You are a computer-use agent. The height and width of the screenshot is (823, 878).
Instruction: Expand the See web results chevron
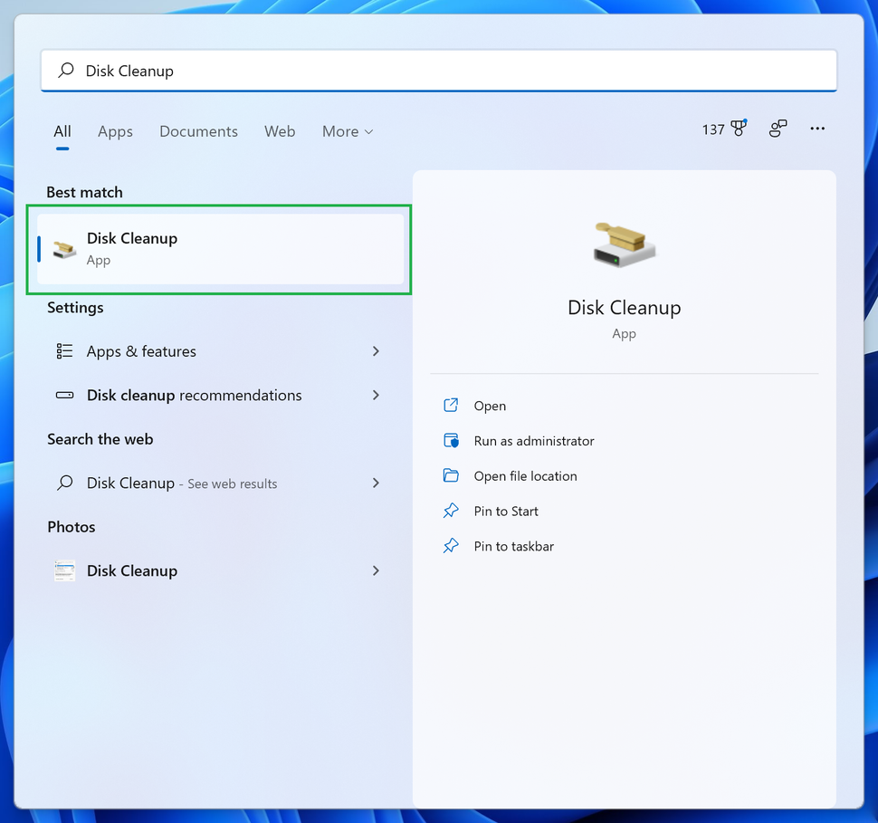tap(376, 483)
